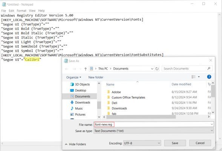Select the Dell folder
This screenshot has width=222, height=151.
(115, 103)
